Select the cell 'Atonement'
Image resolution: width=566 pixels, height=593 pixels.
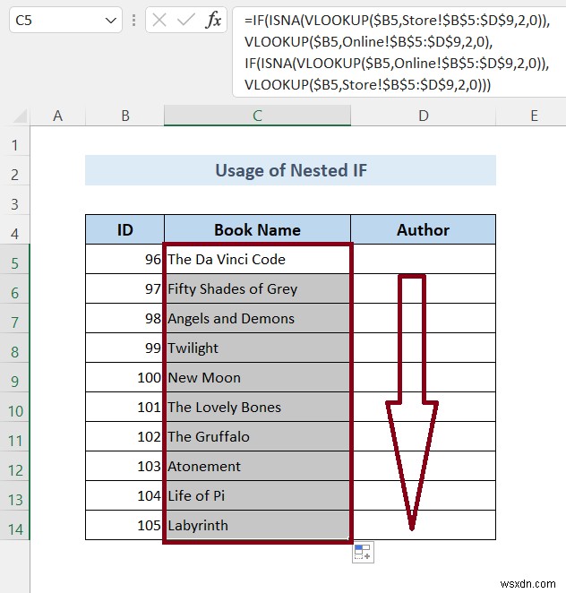[x=257, y=466]
